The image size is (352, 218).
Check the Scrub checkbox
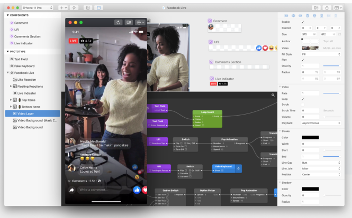tap(303, 105)
